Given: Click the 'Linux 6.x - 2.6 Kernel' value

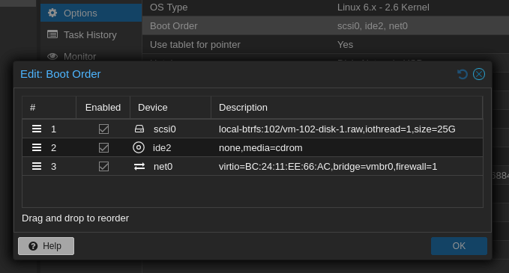Looking at the screenshot, I should (383, 7).
